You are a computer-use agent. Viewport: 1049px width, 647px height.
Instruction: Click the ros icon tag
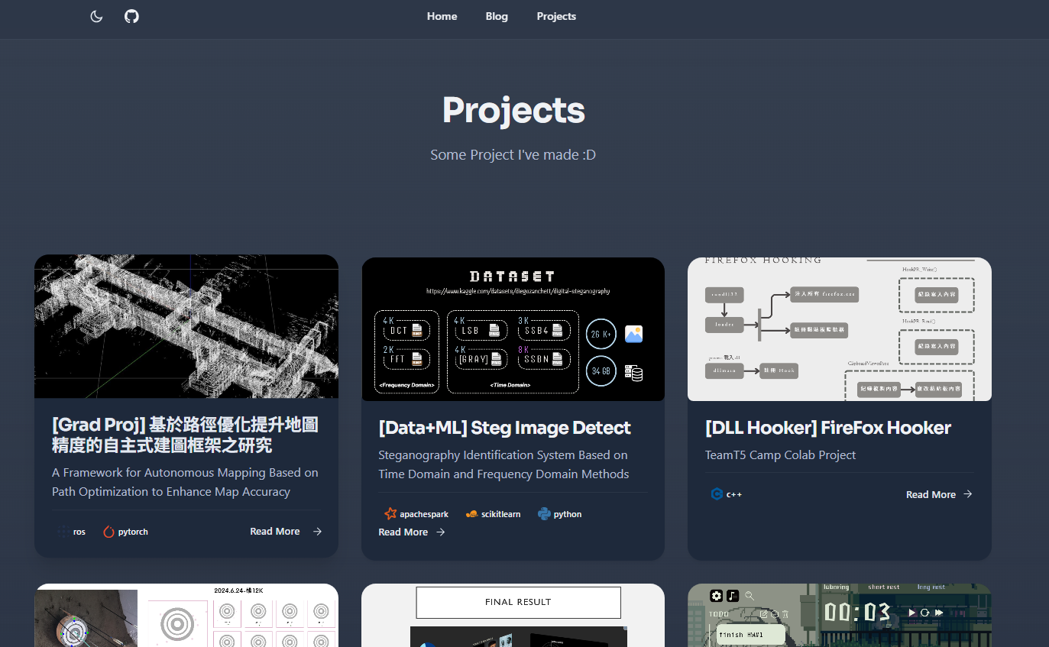(x=70, y=532)
